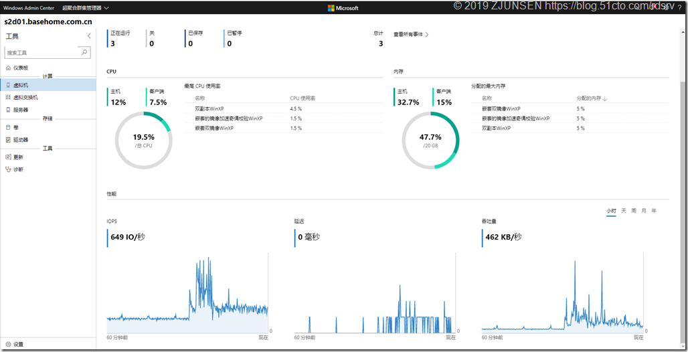Open 查看所有事件 link

tap(411, 34)
